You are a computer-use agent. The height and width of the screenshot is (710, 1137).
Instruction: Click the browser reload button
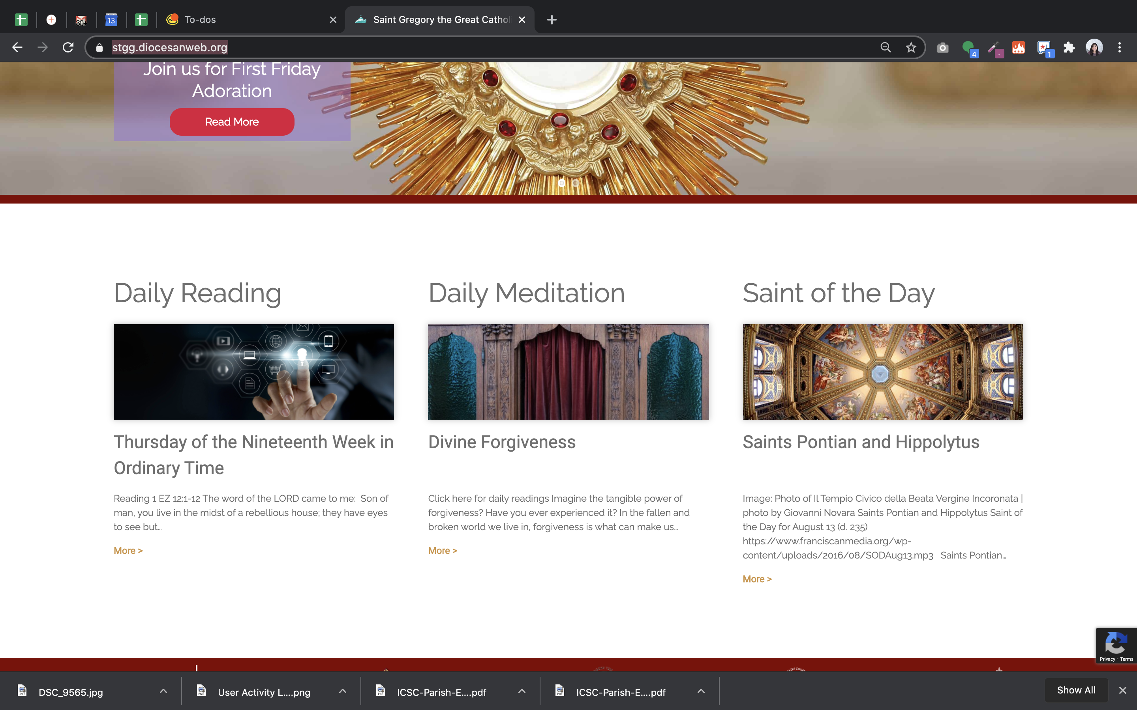[x=68, y=47]
